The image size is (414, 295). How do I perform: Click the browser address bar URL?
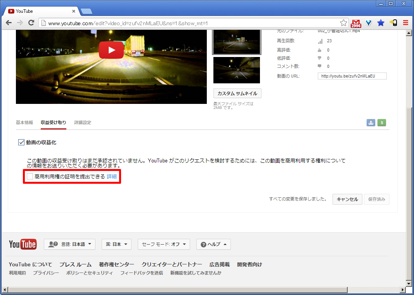(128, 23)
